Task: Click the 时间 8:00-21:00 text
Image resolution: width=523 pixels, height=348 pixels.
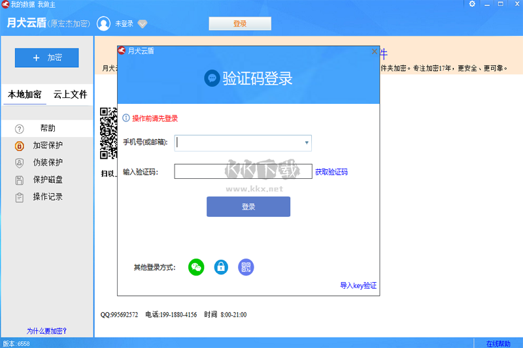Action: pyautogui.click(x=226, y=315)
